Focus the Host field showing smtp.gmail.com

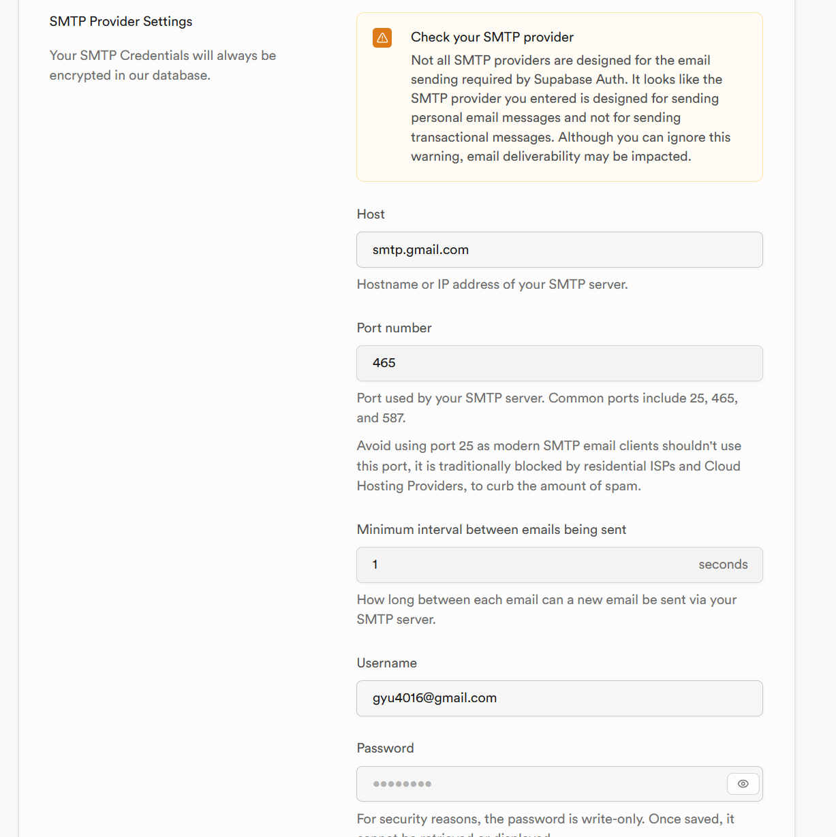(559, 250)
